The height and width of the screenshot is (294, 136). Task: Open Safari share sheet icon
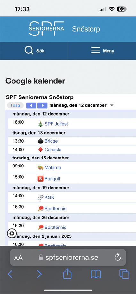[68, 274]
